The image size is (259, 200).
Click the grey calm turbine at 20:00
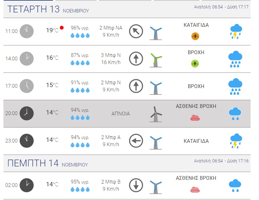coord(156,114)
